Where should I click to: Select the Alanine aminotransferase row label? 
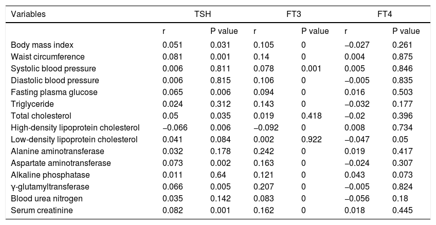click(58, 151)
